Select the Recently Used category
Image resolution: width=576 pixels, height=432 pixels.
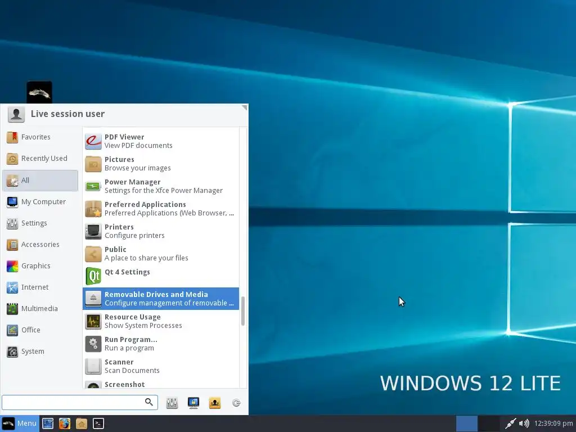(x=40, y=159)
